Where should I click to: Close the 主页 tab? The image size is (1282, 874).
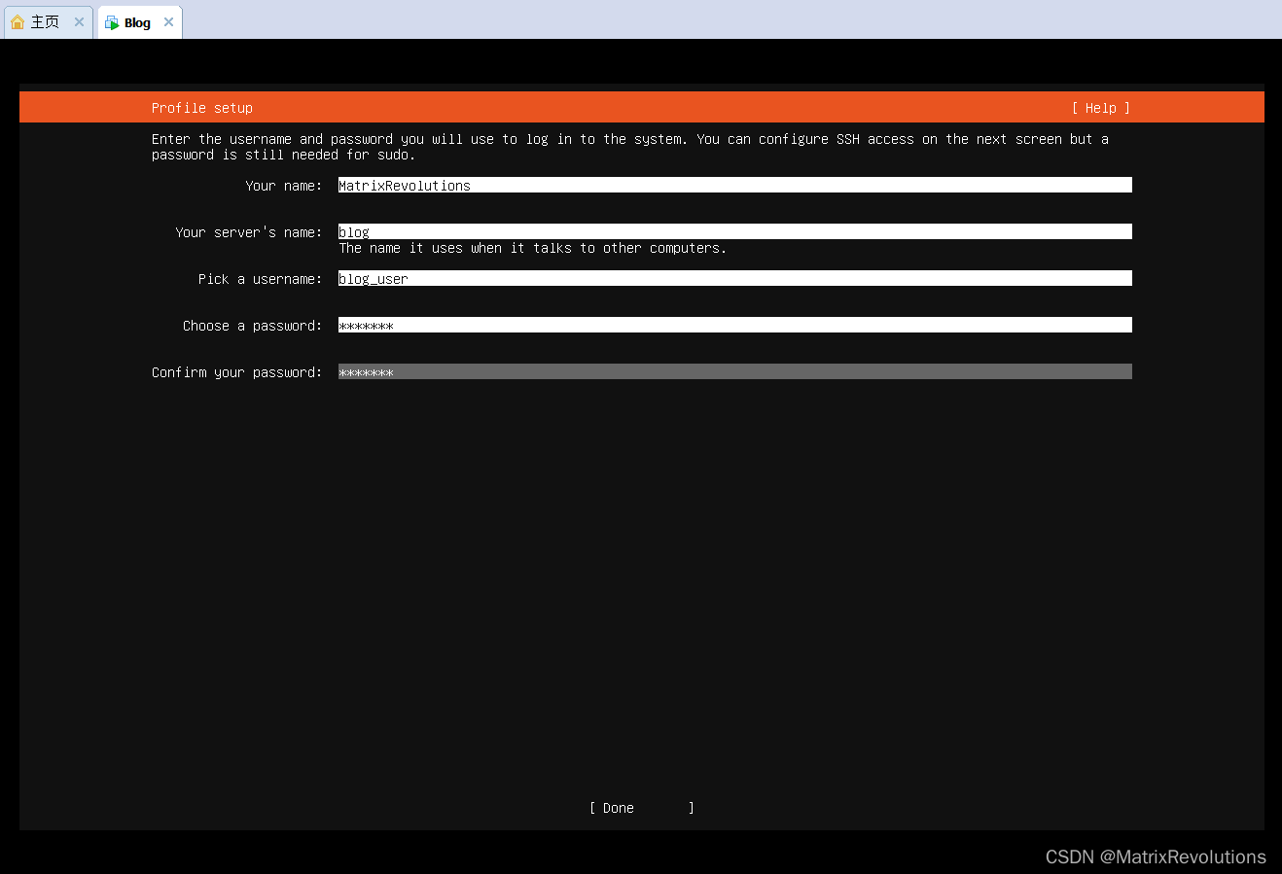click(79, 21)
